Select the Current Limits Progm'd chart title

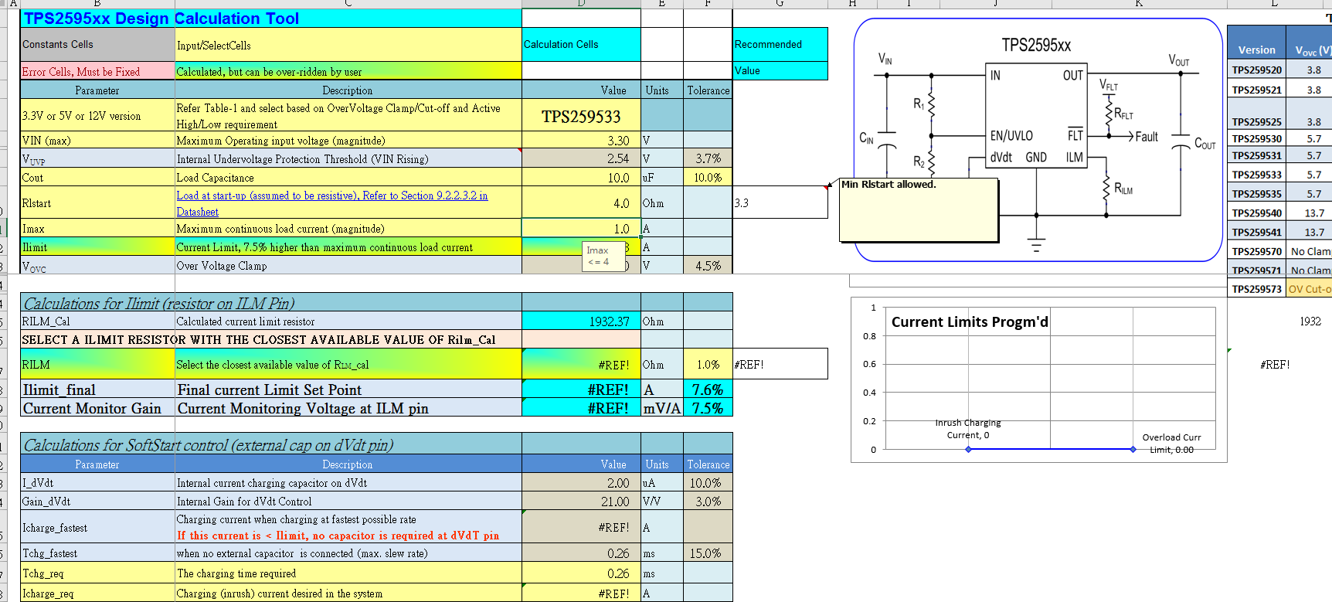[970, 321]
